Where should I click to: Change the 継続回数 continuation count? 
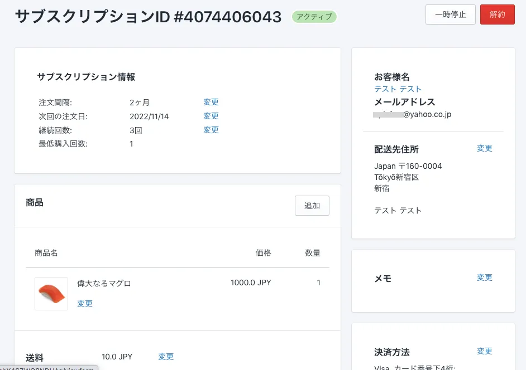coord(211,130)
